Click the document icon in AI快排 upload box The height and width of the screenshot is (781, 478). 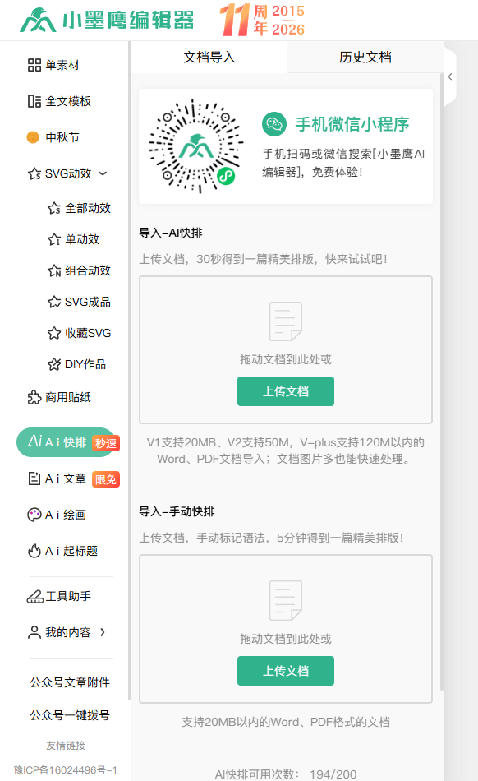286,321
